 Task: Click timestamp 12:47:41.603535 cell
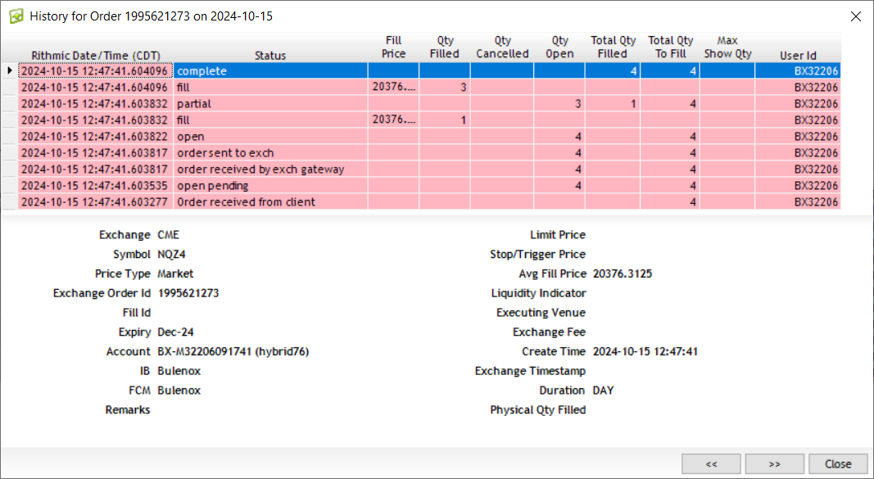point(95,186)
